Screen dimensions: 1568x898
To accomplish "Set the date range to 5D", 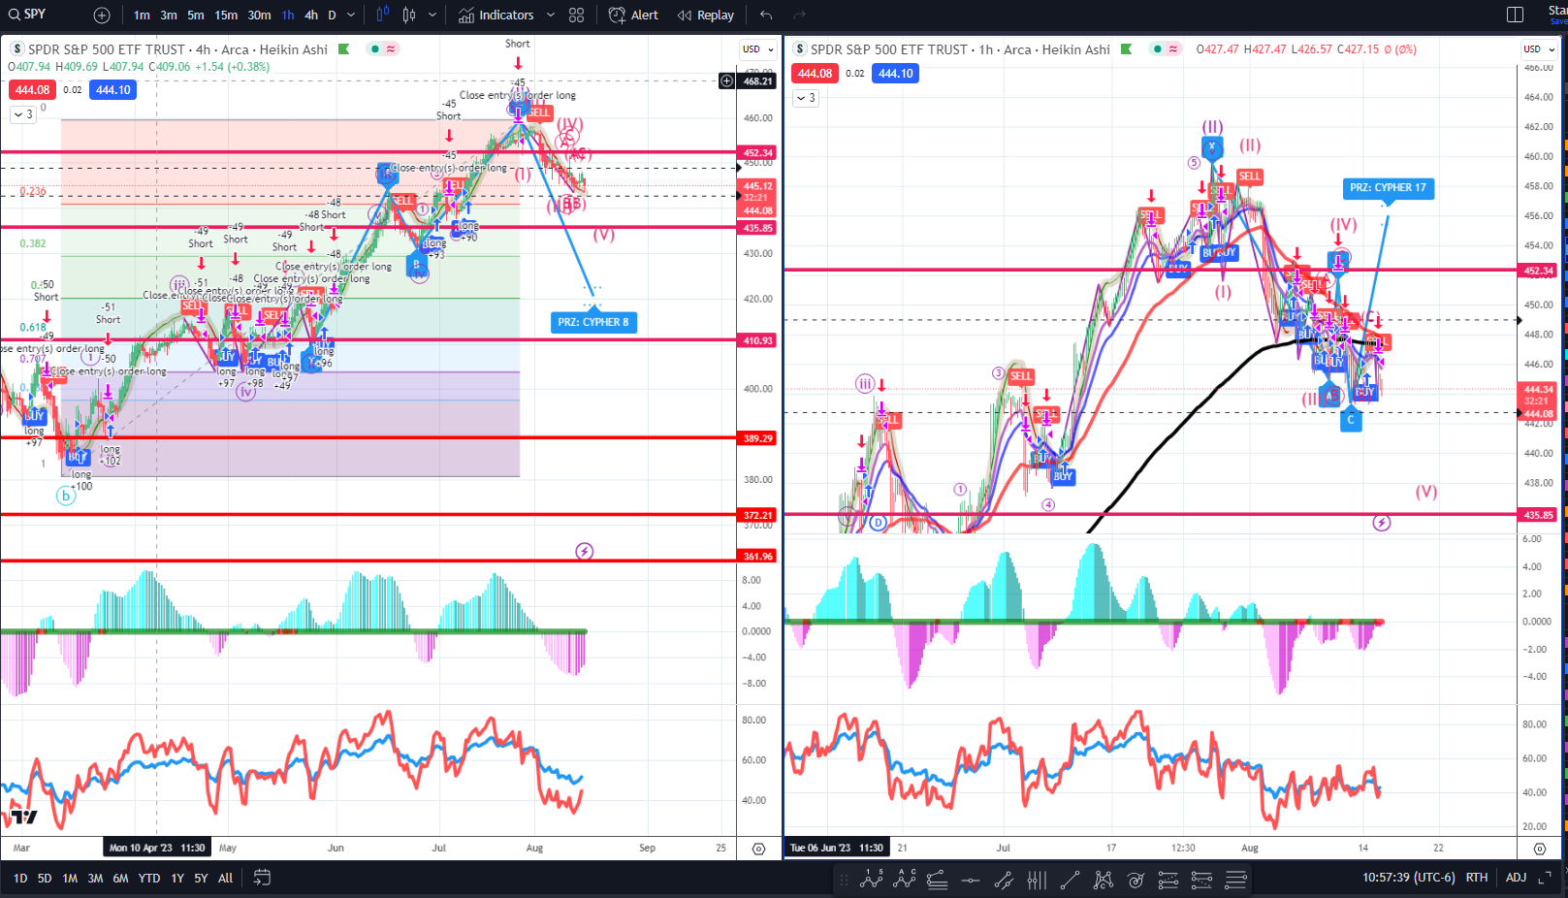I will coord(45,879).
